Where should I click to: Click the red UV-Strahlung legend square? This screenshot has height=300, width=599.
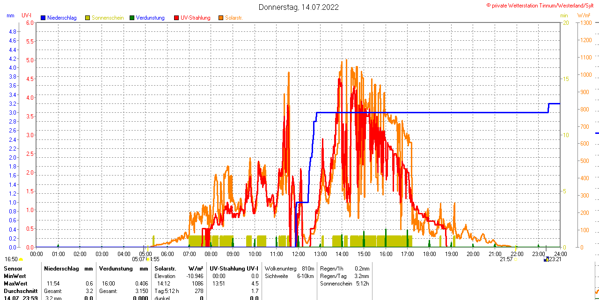pos(176,18)
